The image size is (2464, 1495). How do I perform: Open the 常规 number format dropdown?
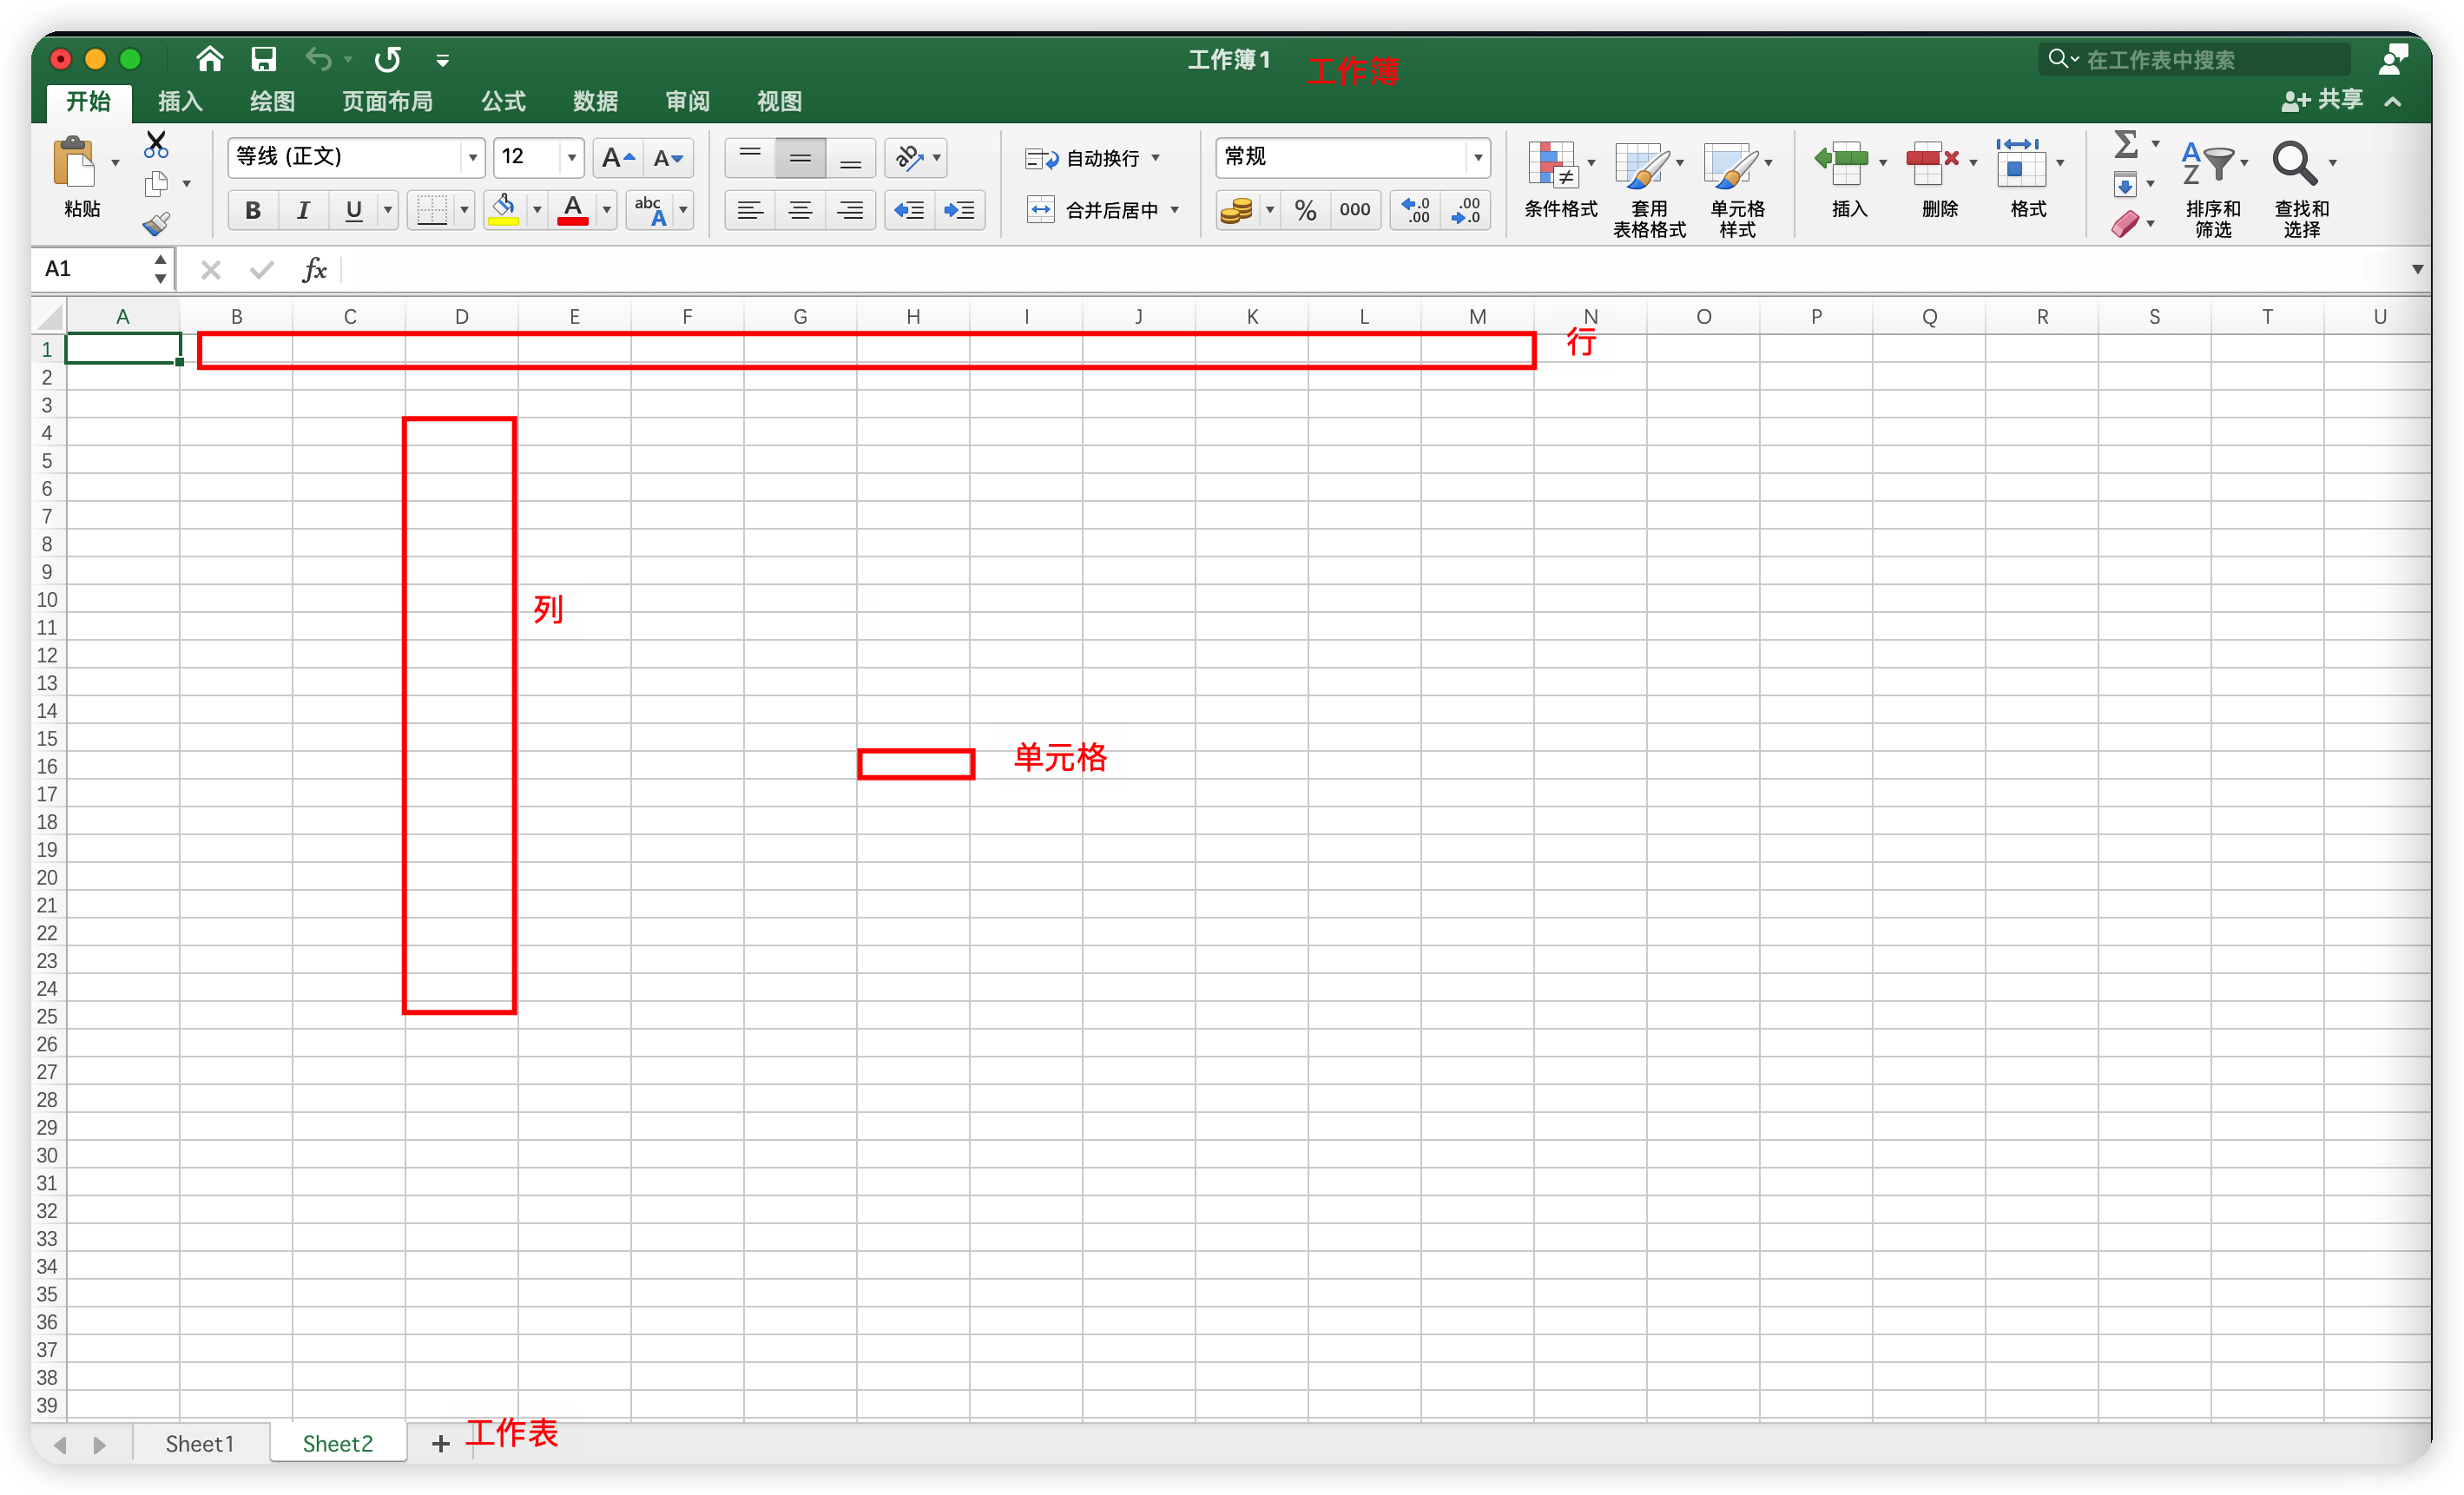click(x=1478, y=157)
